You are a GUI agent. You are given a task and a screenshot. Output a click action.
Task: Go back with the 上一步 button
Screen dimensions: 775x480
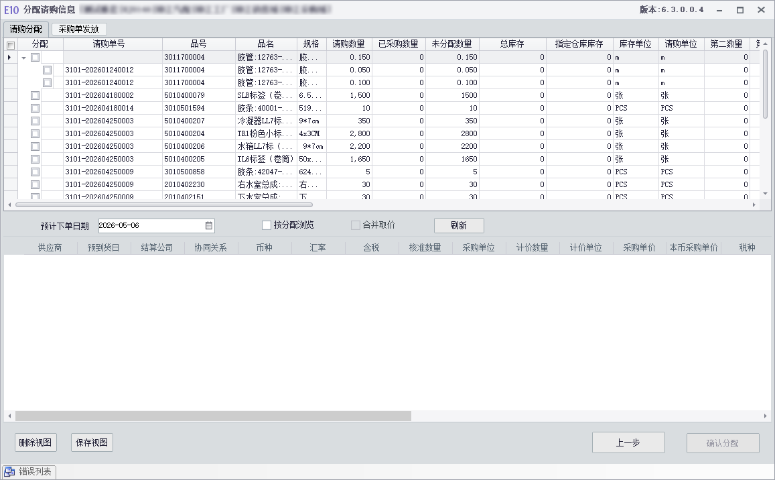click(628, 443)
